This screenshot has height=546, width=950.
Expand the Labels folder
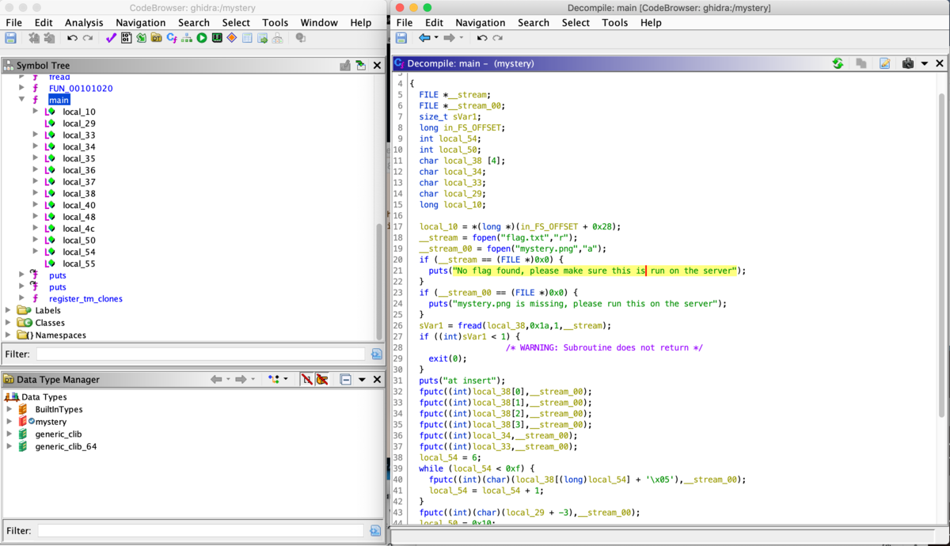[9, 311]
